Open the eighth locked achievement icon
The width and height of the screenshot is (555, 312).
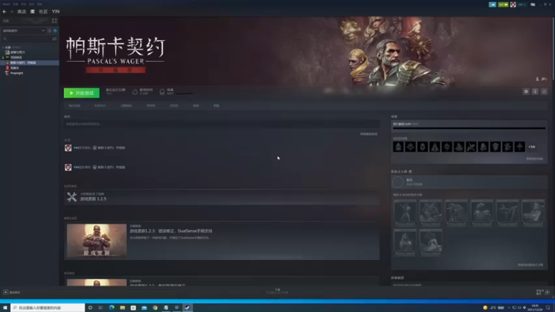point(483,147)
